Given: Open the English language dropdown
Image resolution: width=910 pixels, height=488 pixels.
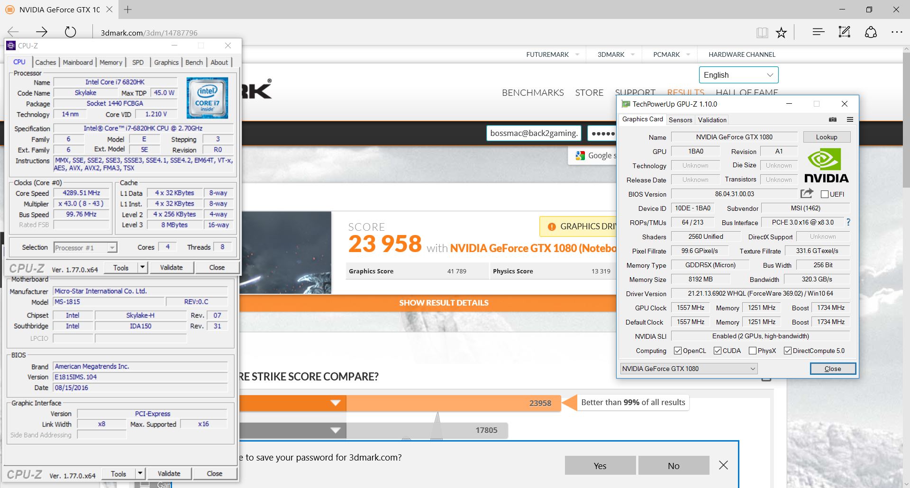Looking at the screenshot, I should point(738,75).
